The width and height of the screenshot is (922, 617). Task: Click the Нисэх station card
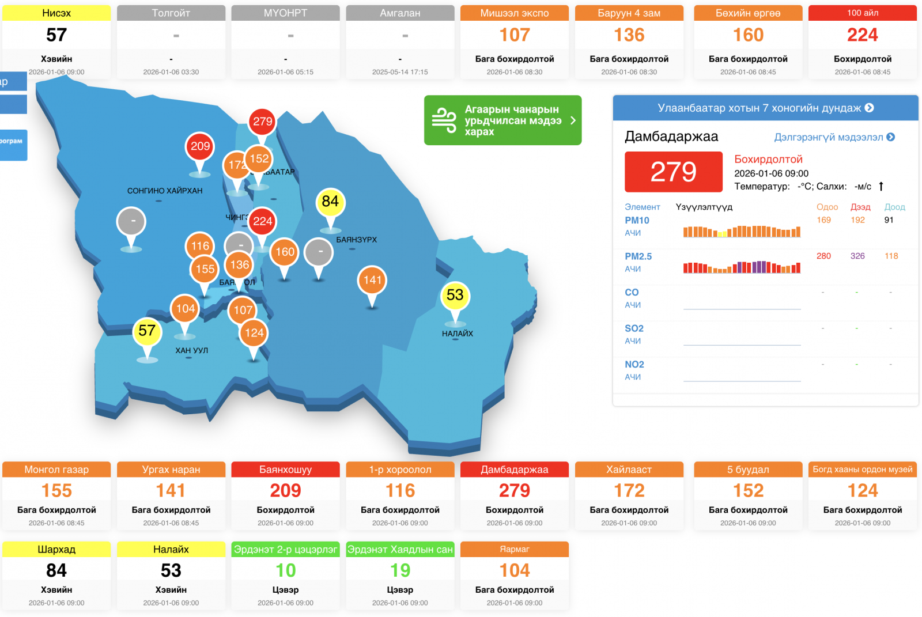[56, 41]
